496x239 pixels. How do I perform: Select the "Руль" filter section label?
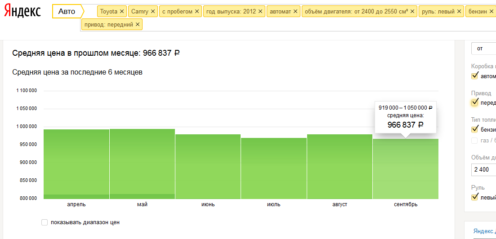(477, 188)
